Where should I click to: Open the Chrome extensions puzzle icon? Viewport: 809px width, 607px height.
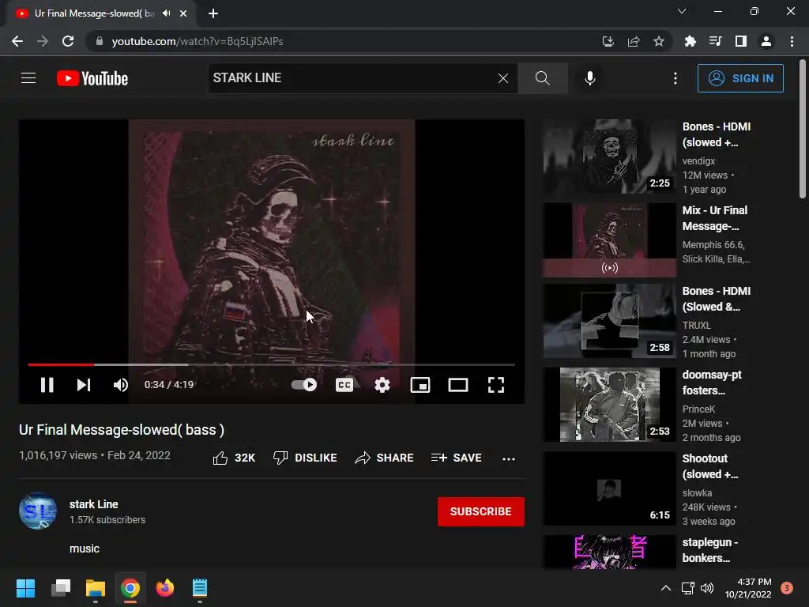point(690,41)
